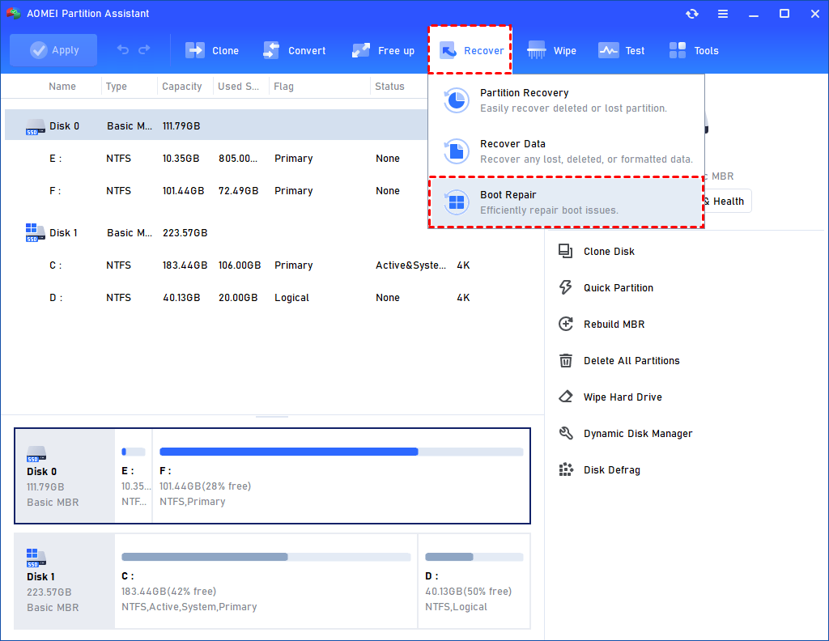Select the Clone tool in the toolbar
This screenshot has height=641, width=829.
pos(212,50)
